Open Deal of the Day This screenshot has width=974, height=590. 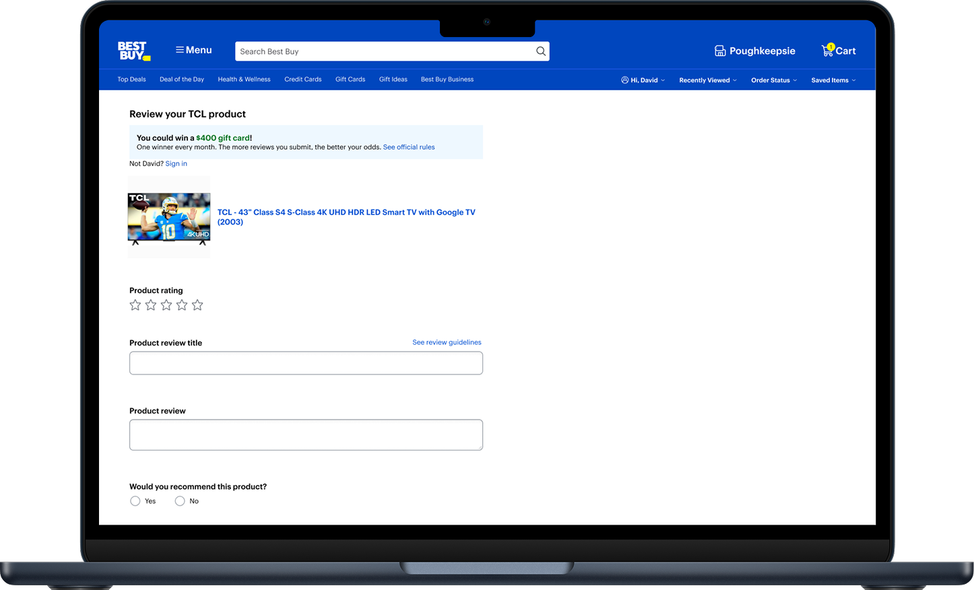(182, 79)
